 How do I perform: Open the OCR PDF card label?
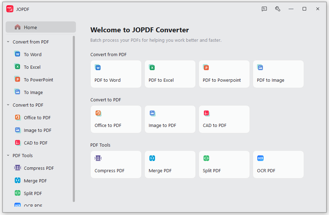[266, 170]
